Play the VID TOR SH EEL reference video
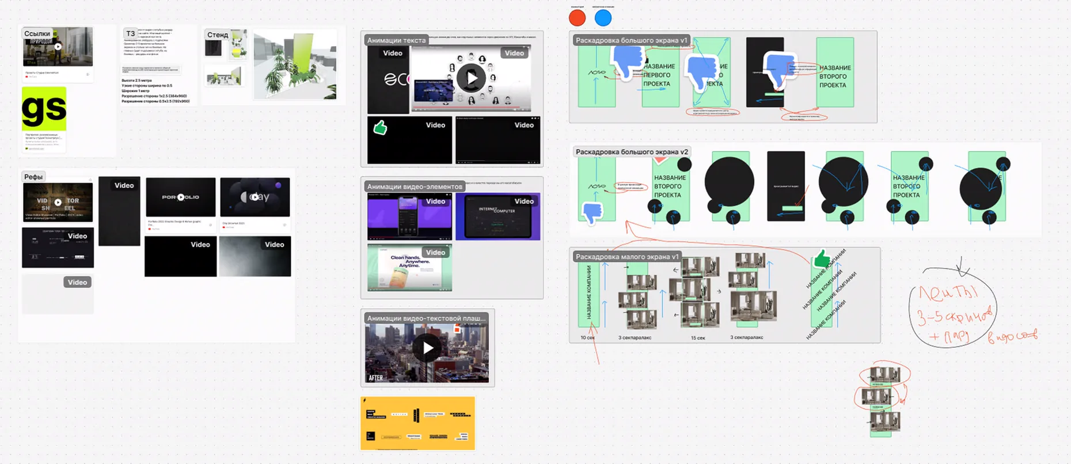Screen dimensions: 1071x464 point(58,202)
